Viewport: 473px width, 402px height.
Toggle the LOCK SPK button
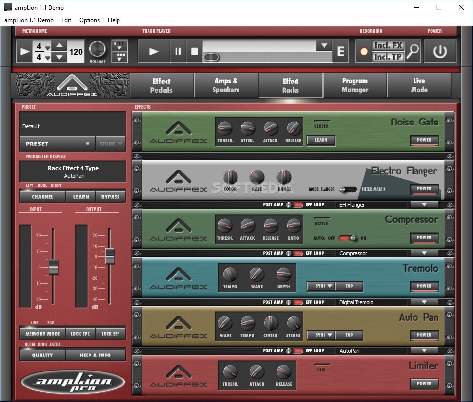pyautogui.click(x=80, y=334)
